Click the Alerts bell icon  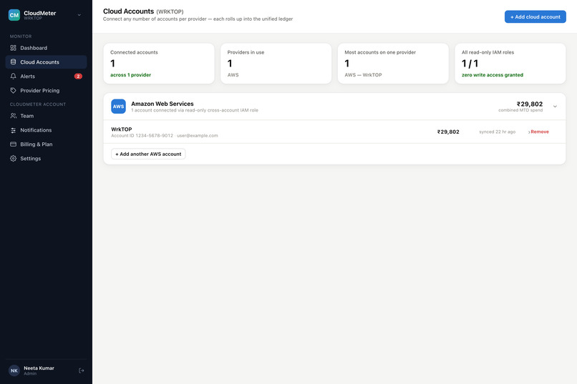point(14,76)
